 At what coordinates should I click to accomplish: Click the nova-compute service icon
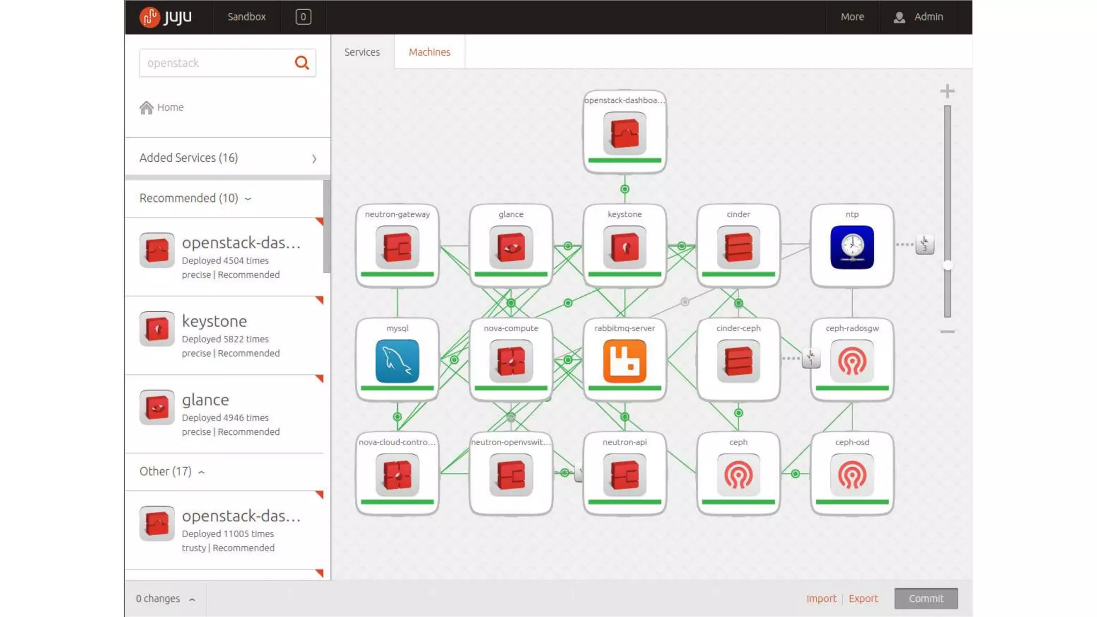pos(510,361)
